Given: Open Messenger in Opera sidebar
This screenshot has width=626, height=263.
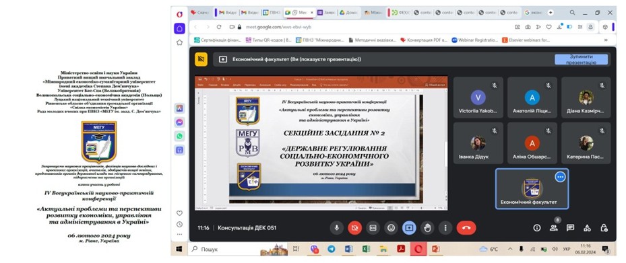Looking at the screenshot, I should (x=180, y=122).
